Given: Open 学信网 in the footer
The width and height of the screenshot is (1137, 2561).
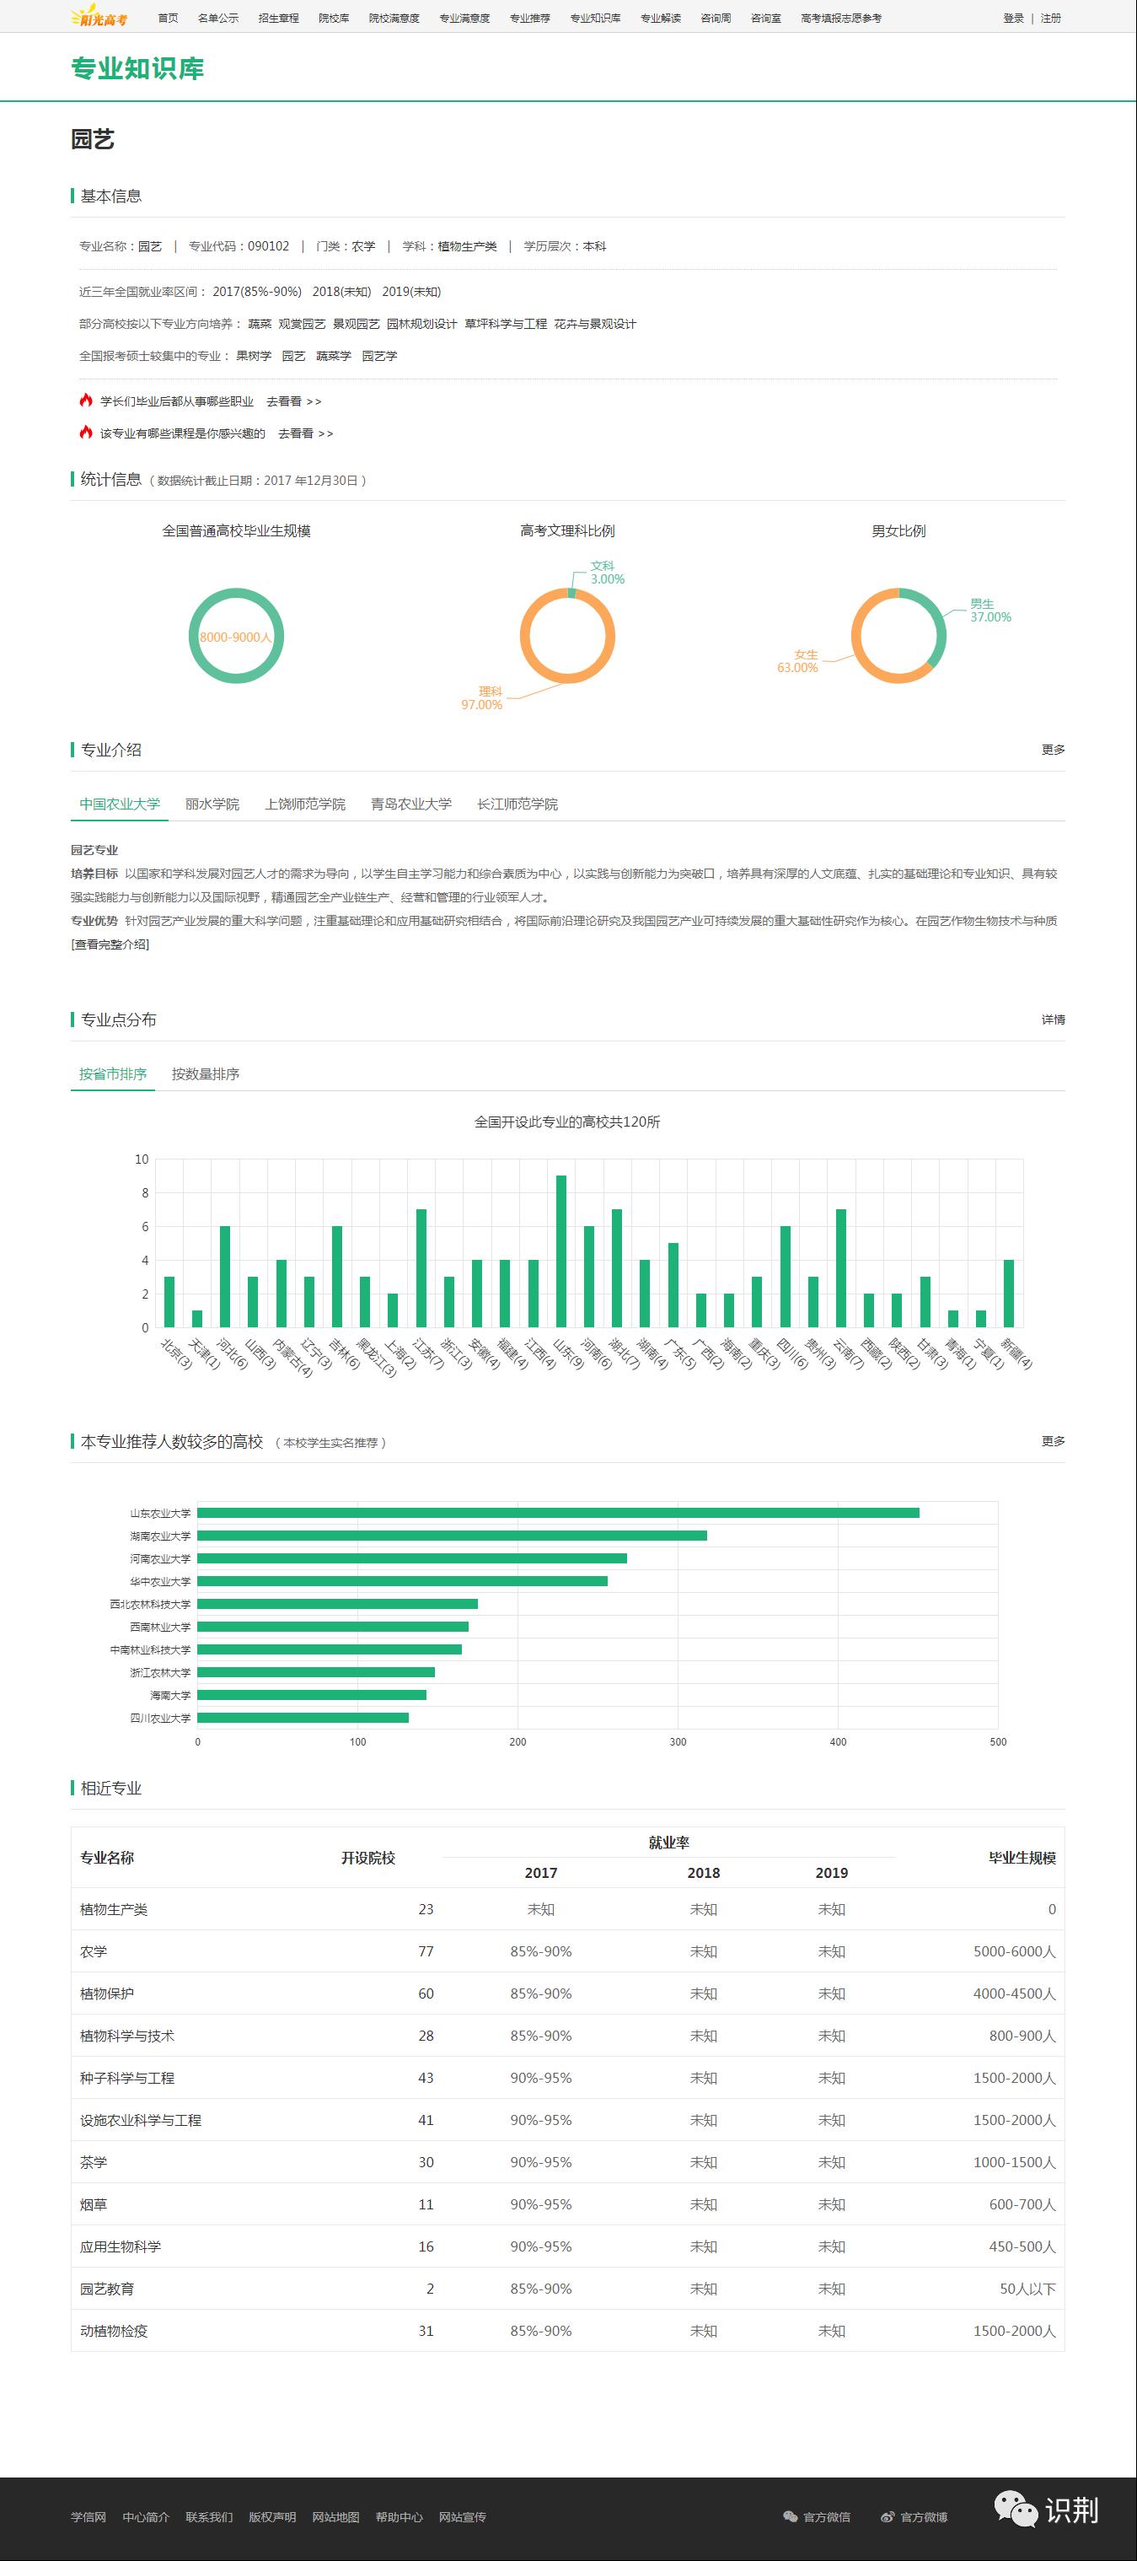Looking at the screenshot, I should (x=88, y=2516).
